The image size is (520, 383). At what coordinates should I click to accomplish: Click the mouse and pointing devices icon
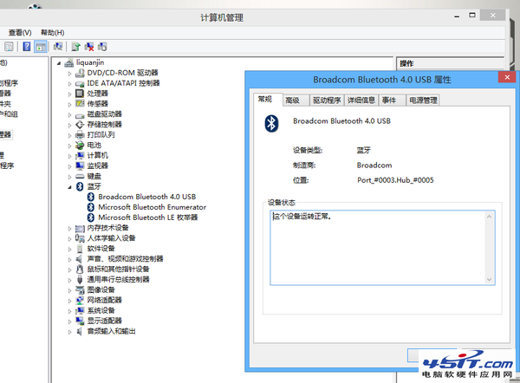click(x=80, y=269)
